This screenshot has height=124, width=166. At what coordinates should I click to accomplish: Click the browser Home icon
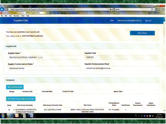pyautogui.click(x=158, y=10)
